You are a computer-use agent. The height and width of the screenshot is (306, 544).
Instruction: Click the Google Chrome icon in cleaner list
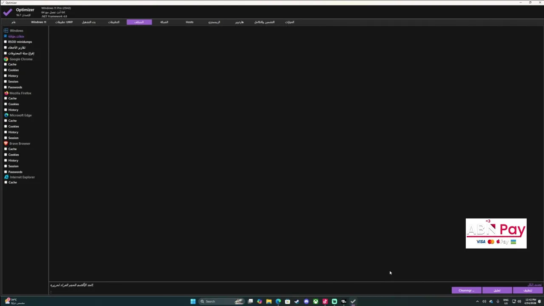[x=6, y=59]
